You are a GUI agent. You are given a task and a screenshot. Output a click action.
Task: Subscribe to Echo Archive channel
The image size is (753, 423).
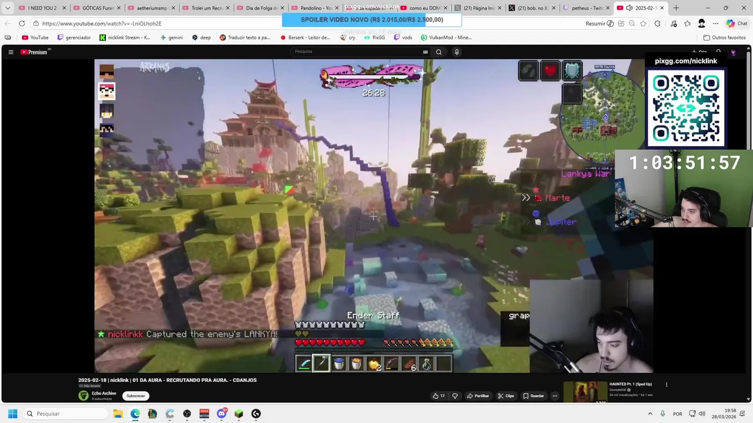click(x=136, y=396)
